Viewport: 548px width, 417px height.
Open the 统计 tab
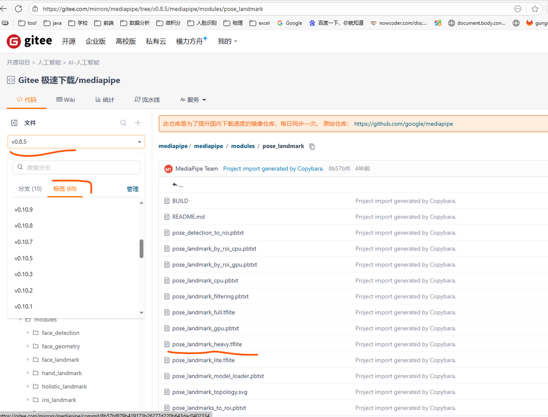click(x=105, y=100)
